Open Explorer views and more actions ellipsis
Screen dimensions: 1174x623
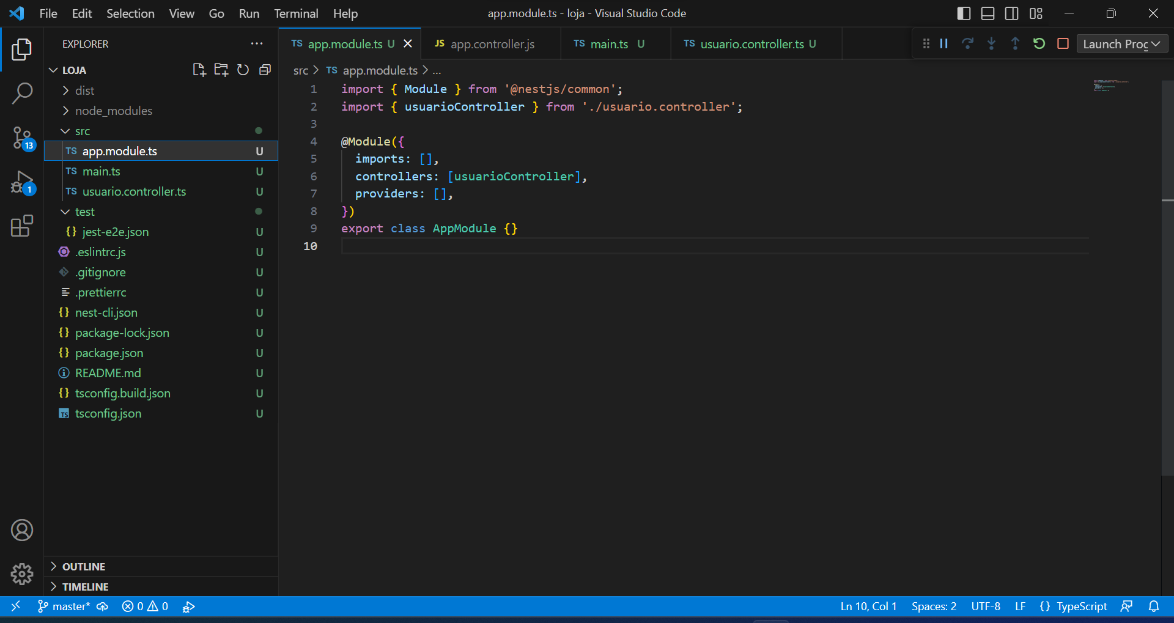[x=257, y=43]
